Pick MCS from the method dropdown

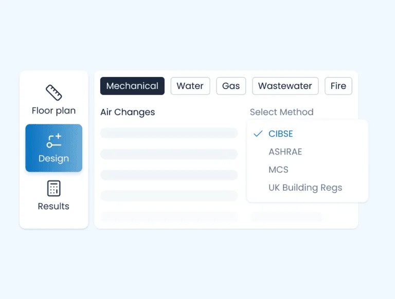click(x=278, y=170)
